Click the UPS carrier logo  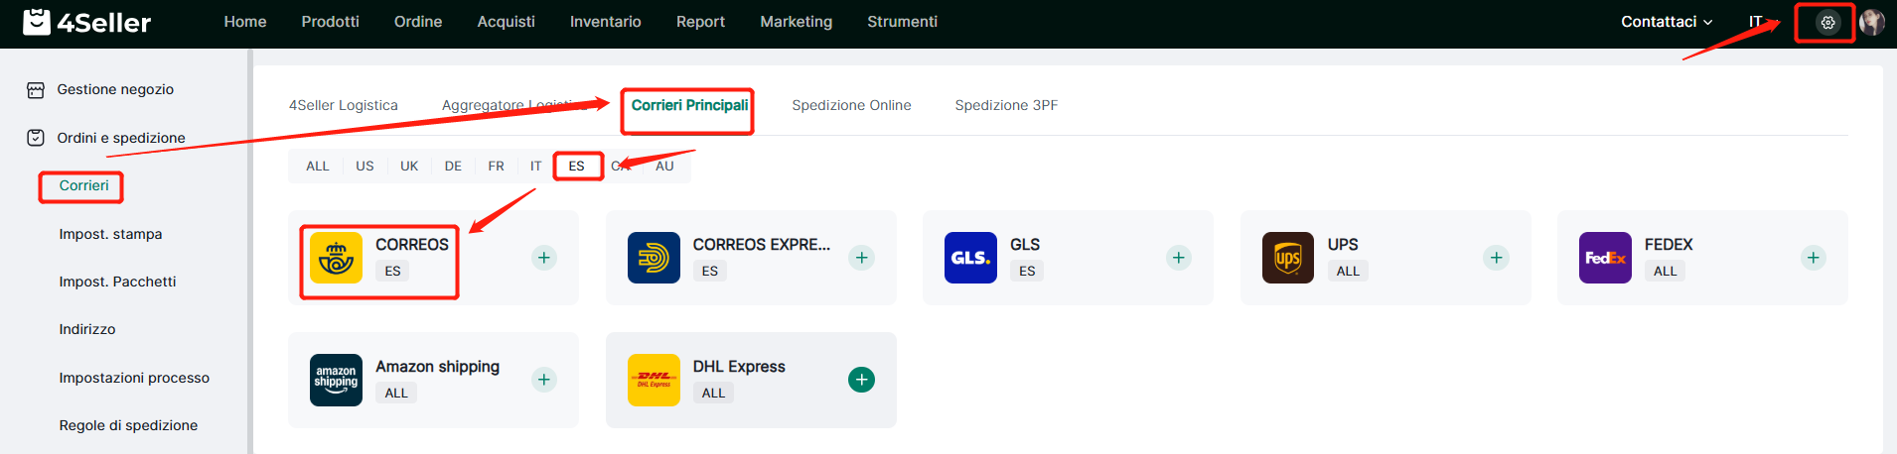1287,258
